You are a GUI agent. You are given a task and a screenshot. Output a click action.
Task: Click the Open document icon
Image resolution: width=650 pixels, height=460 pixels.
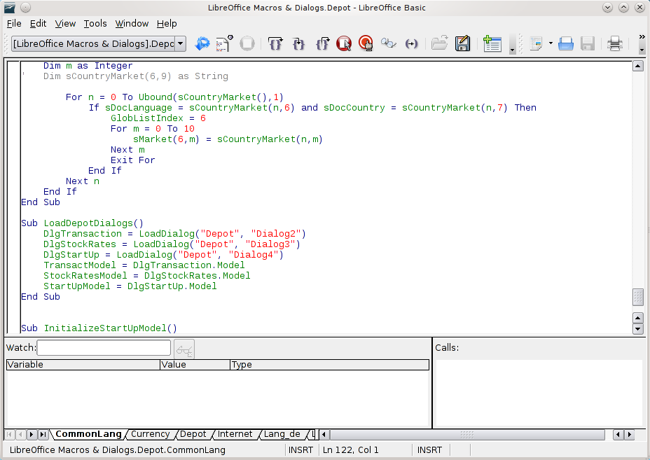click(565, 43)
